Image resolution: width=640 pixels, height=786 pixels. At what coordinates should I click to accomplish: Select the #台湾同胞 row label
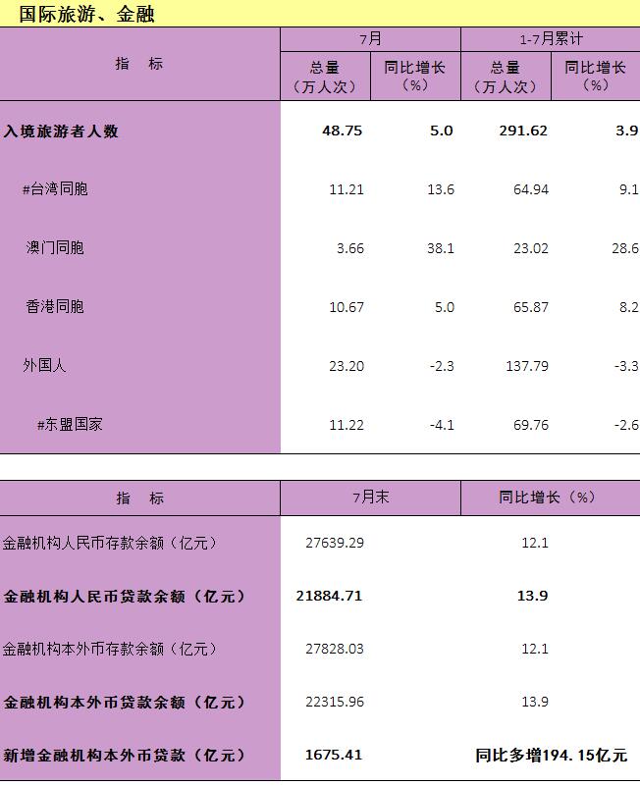55,189
